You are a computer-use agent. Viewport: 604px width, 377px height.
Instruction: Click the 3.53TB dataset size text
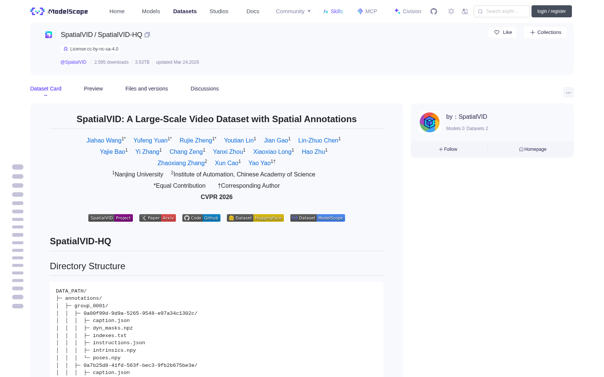[142, 62]
